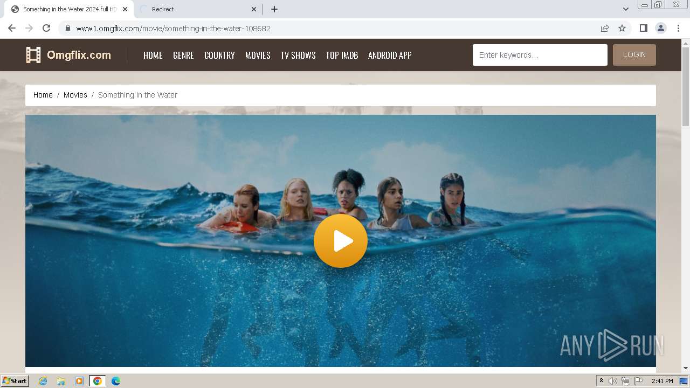The image size is (690, 388).
Task: Open the Action Center flag icon
Action: [639, 381]
